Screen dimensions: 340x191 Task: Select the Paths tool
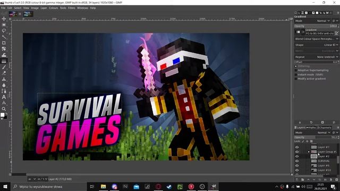click(4, 91)
